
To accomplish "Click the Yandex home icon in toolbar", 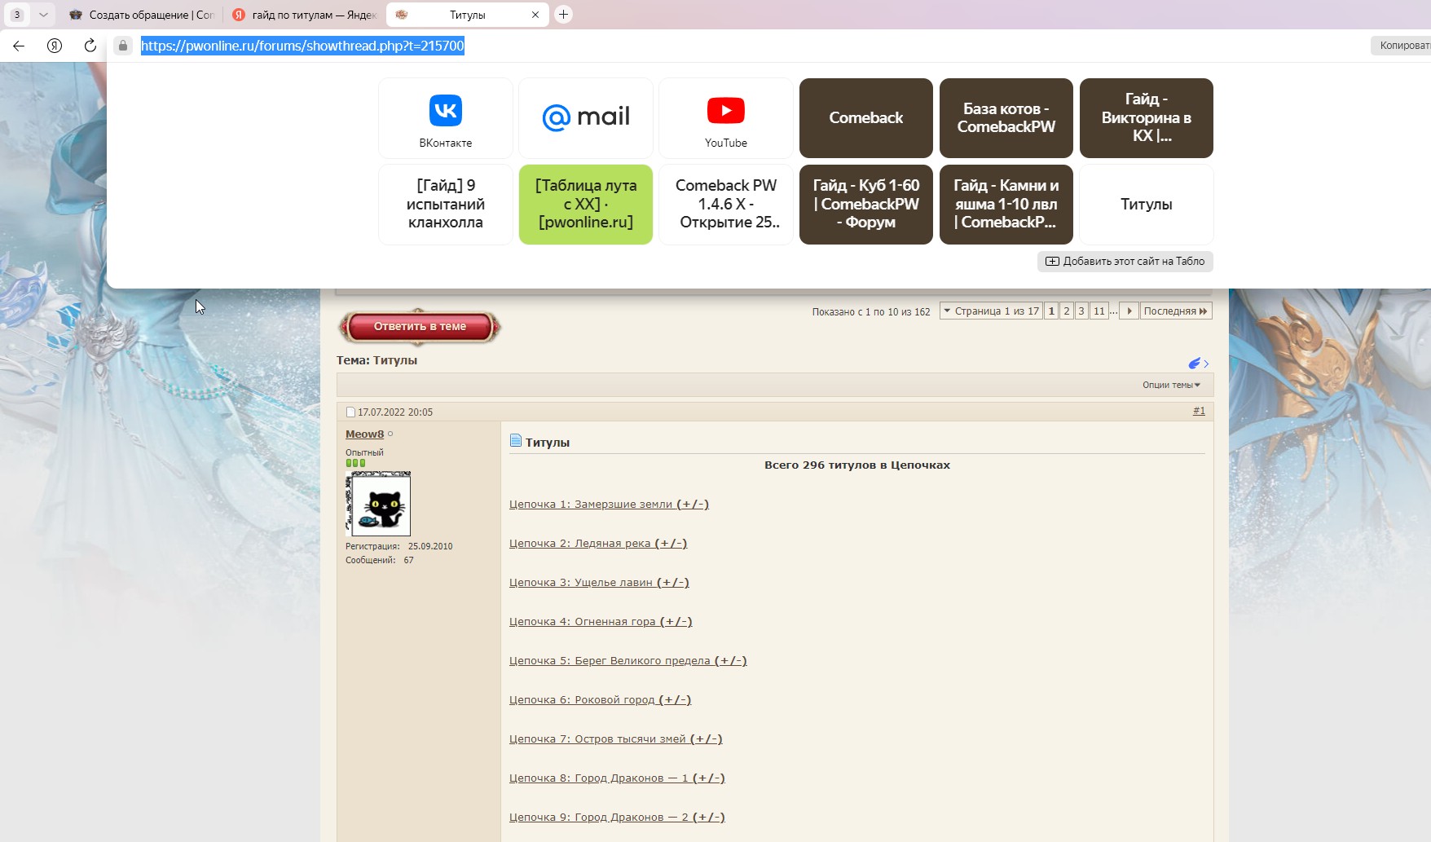I will [55, 46].
